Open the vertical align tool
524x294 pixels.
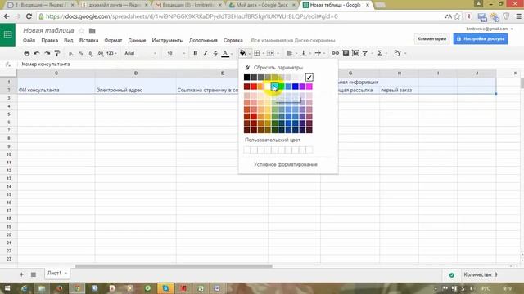304,53
